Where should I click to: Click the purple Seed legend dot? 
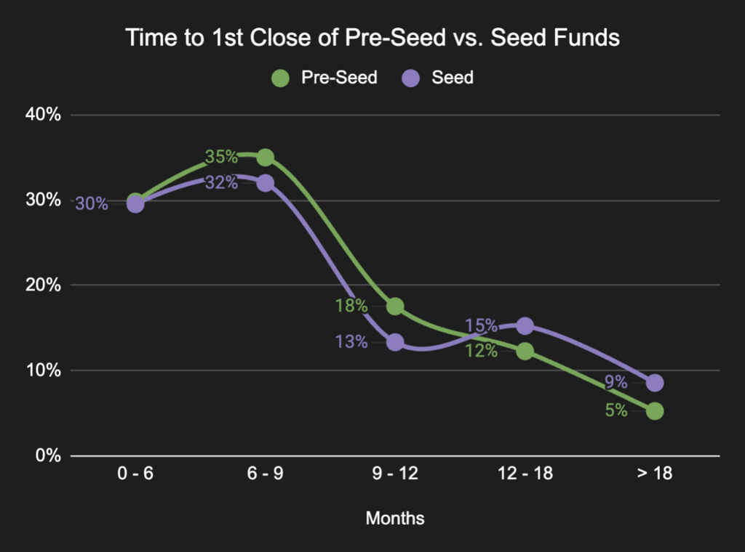(411, 78)
